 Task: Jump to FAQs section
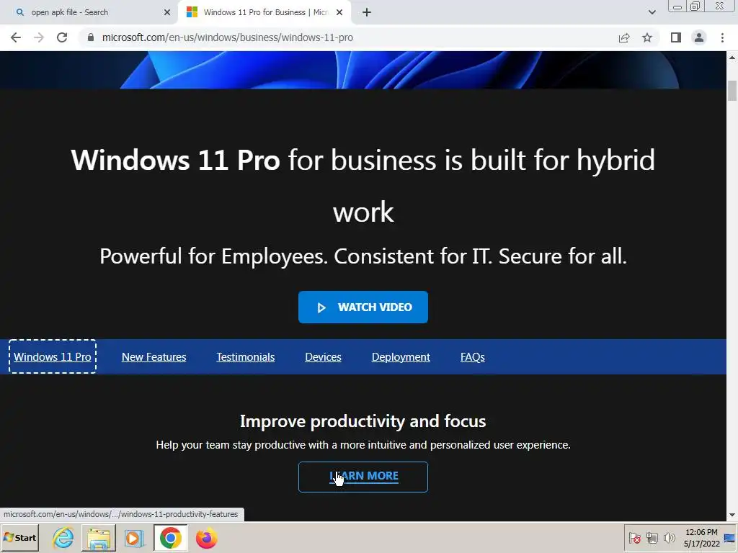(x=473, y=357)
